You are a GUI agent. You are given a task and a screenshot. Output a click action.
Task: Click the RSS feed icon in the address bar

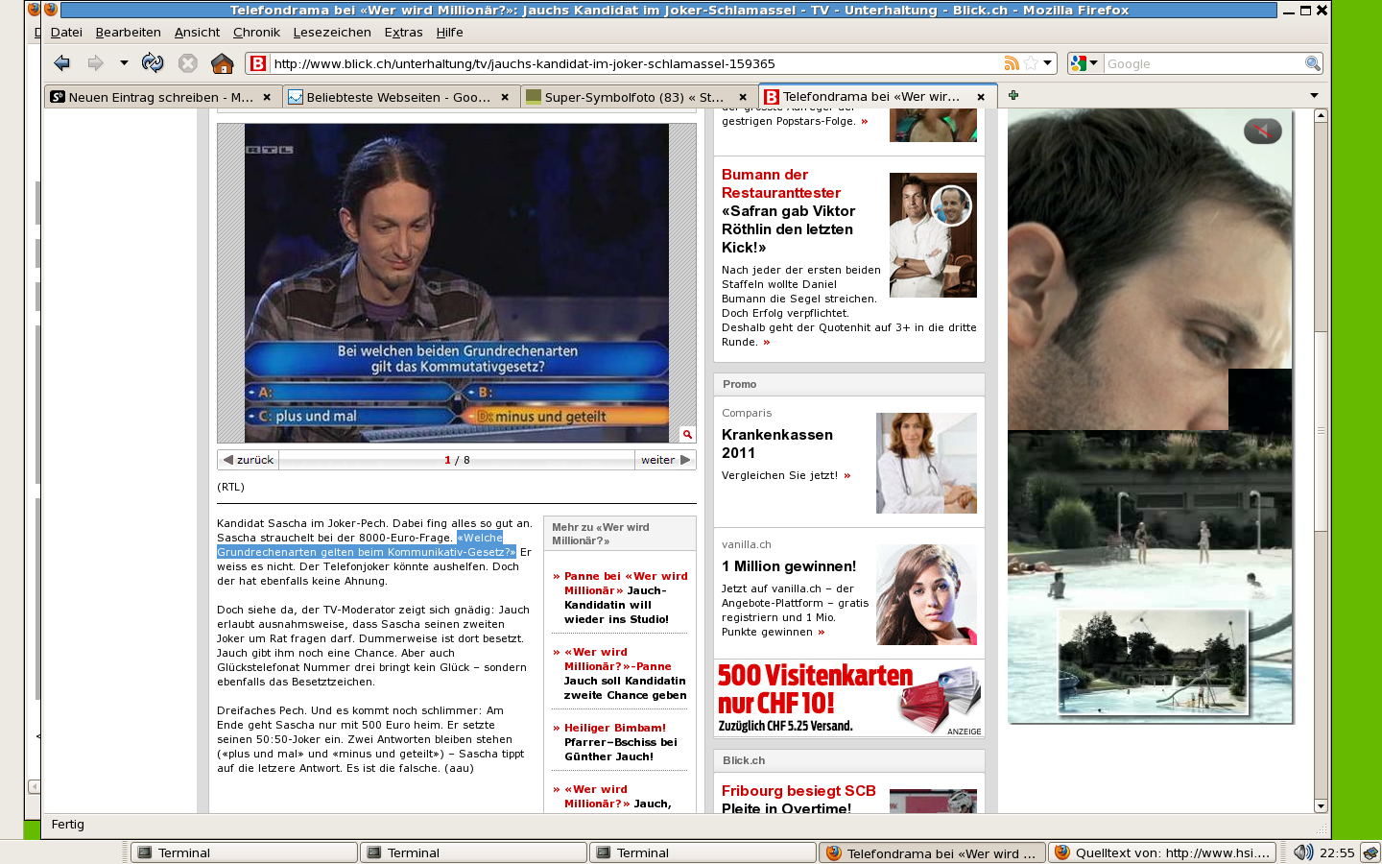1011,63
